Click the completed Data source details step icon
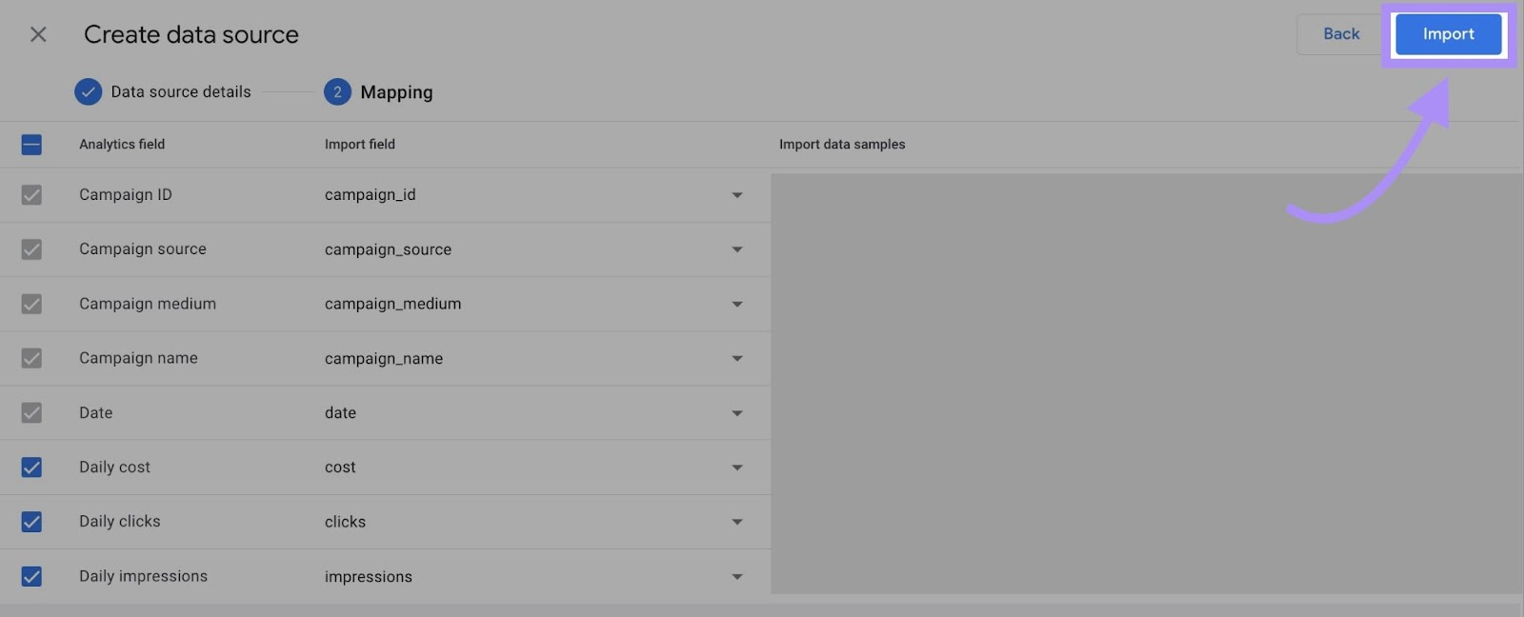1524x617 pixels. click(88, 91)
